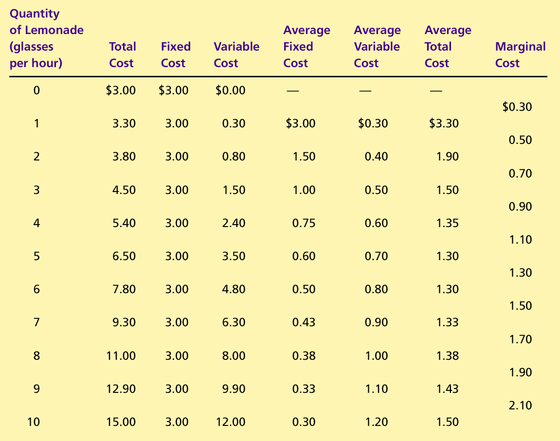Select the total cost value 15.00
Viewport: 560px width, 441px height.
pyautogui.click(x=121, y=422)
